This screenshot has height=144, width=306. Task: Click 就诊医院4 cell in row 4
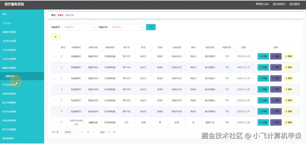(x=210, y=89)
